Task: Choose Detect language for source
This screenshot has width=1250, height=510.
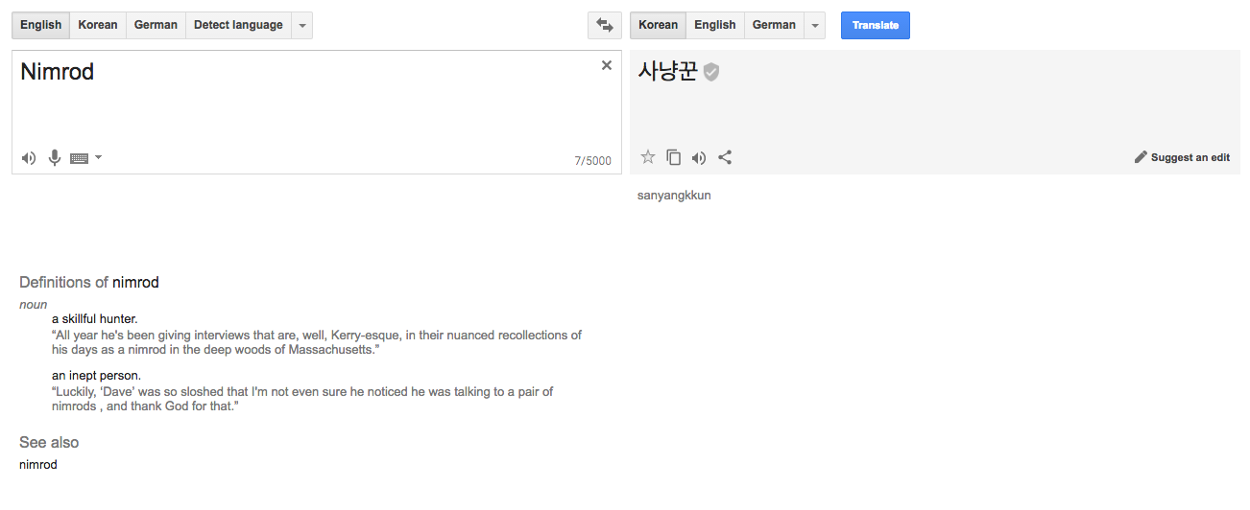Action: [238, 25]
